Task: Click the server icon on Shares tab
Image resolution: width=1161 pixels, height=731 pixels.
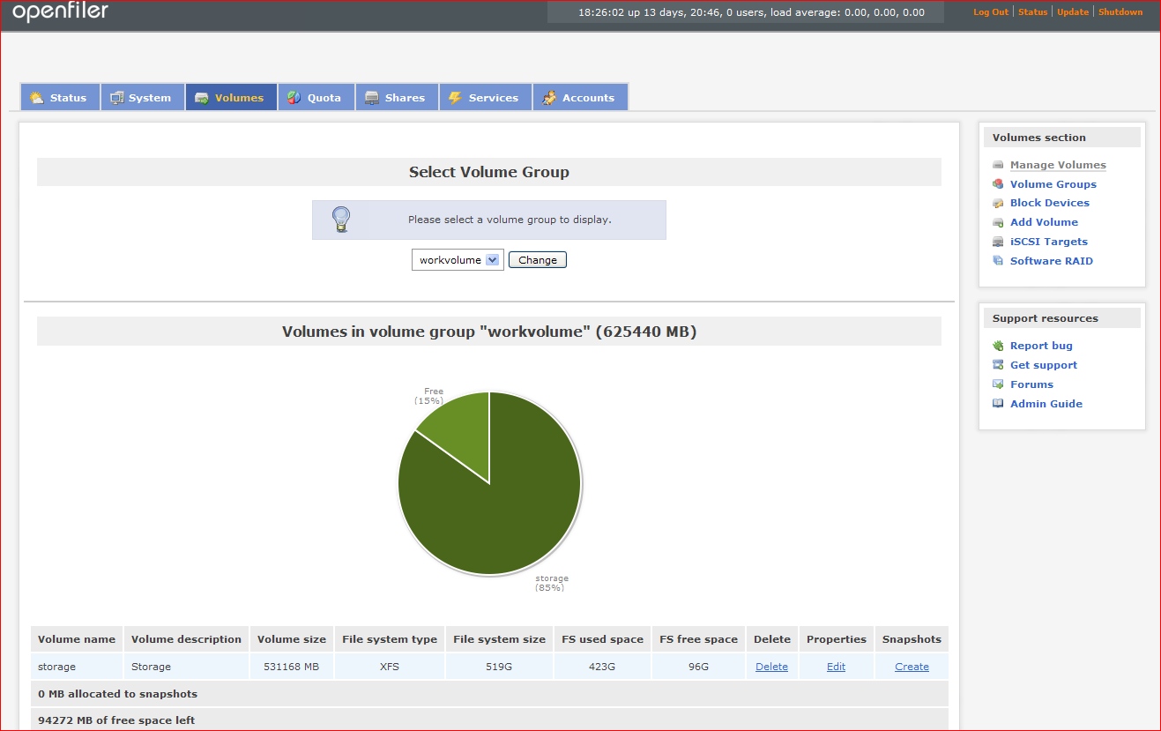Action: (x=372, y=98)
